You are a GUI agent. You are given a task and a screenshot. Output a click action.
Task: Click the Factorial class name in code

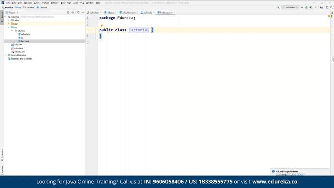click(139, 30)
